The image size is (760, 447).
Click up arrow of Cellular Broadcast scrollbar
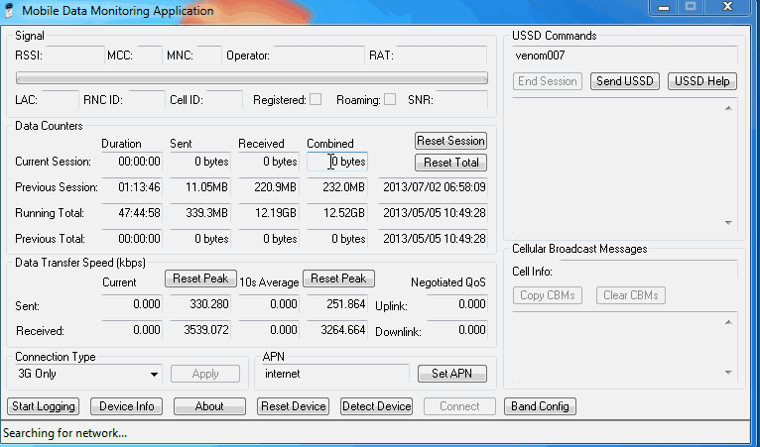click(728, 322)
